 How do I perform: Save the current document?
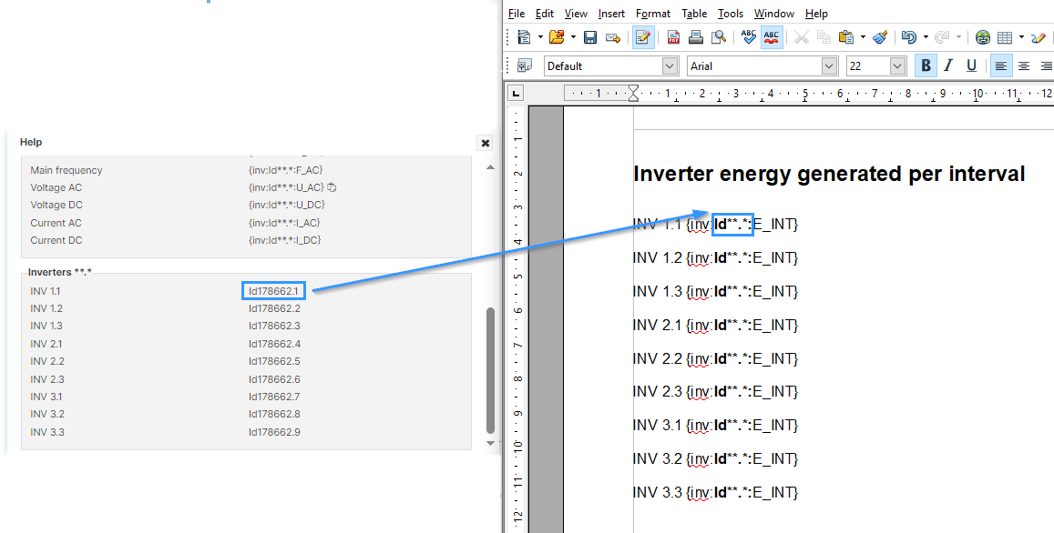589,37
